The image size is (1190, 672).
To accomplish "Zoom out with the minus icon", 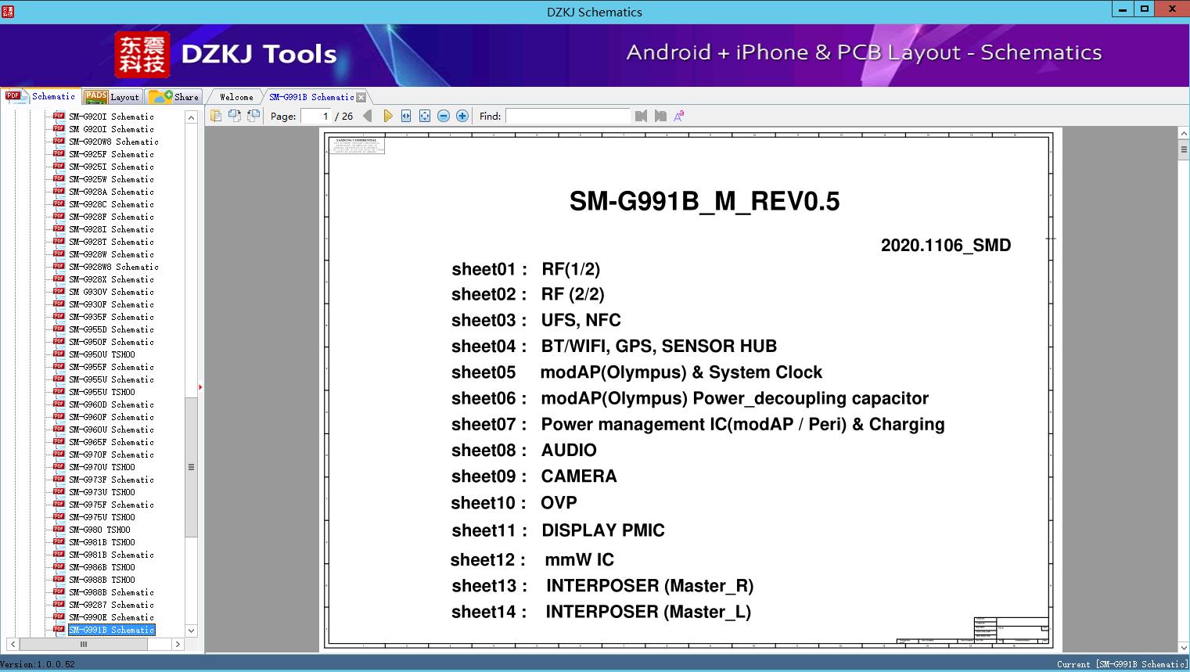I will tap(444, 116).
